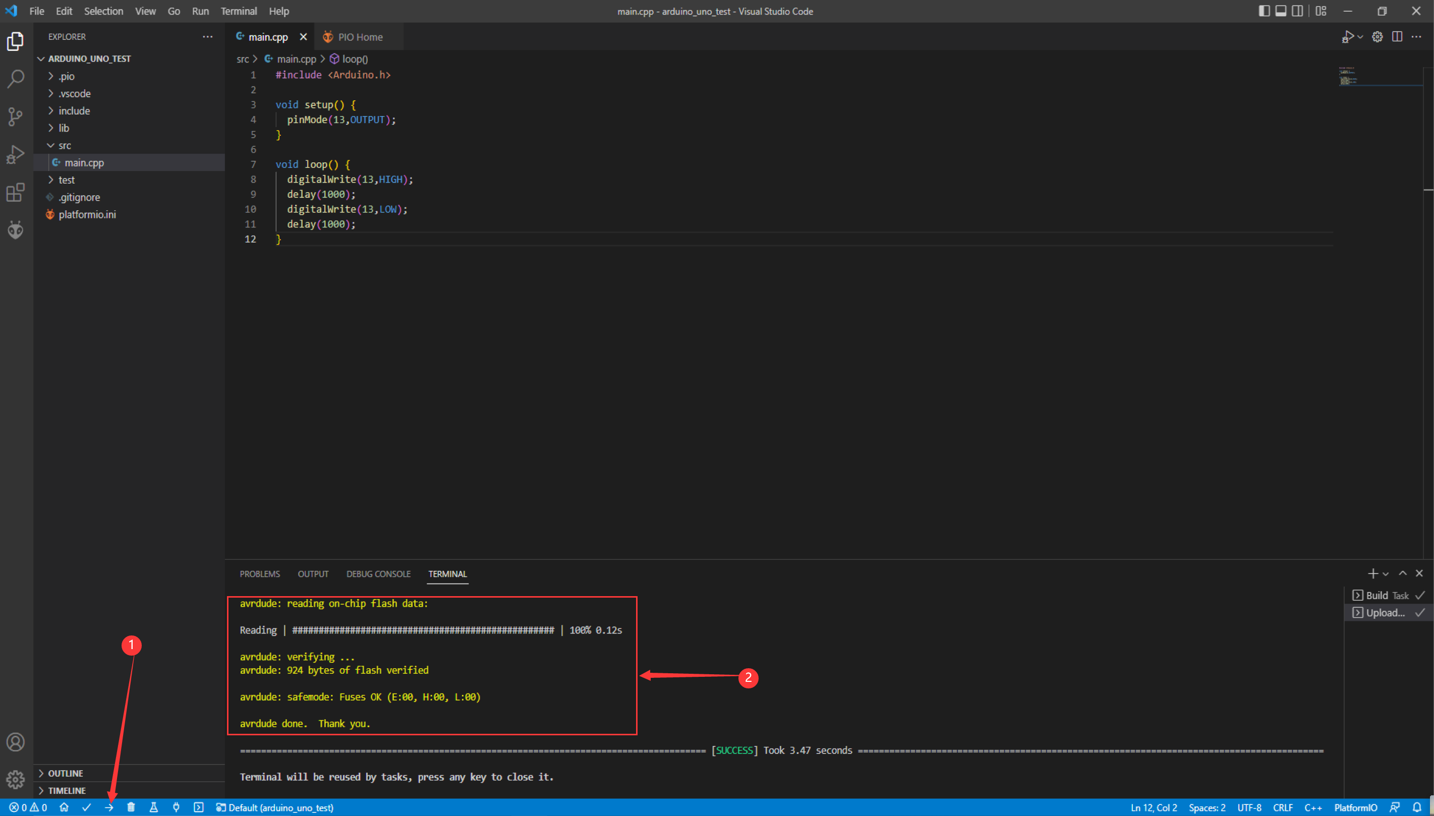Image resolution: width=1434 pixels, height=816 pixels.
Task: Maximize the terminal panel with chevron toggle
Action: [x=1402, y=573]
